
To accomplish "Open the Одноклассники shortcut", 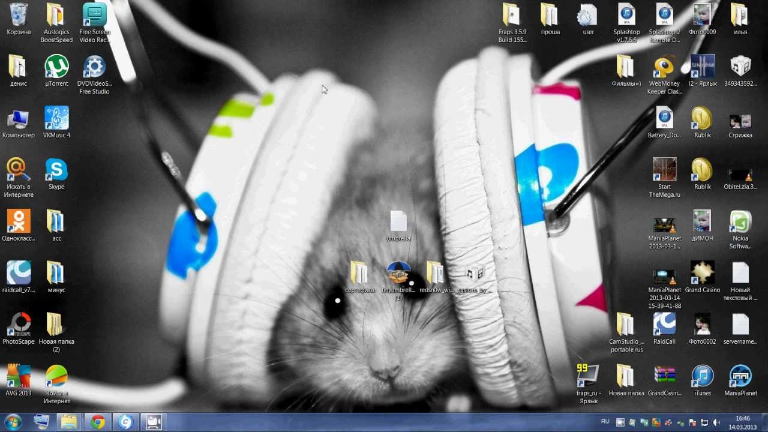I will click(19, 226).
